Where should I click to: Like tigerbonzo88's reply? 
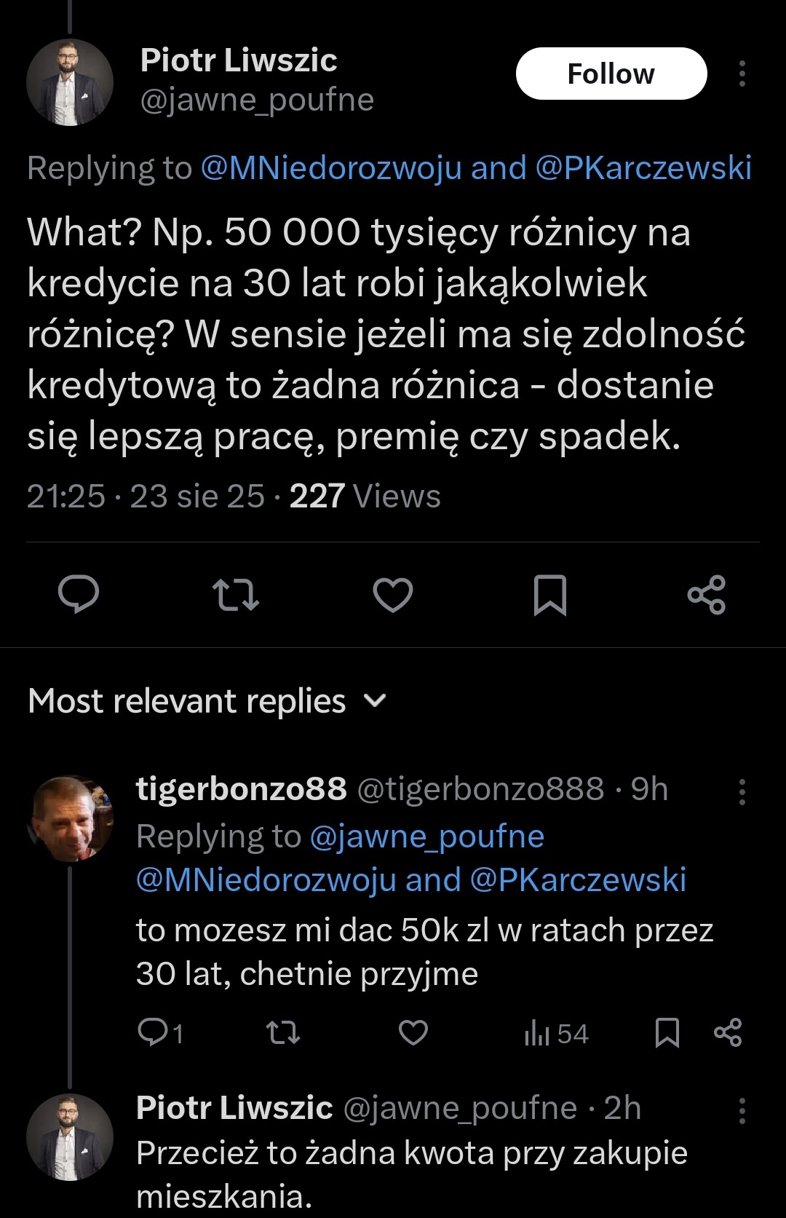click(x=413, y=1032)
